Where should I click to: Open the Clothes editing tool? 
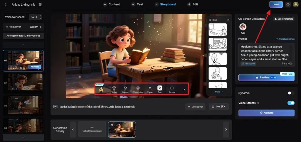[x=114, y=89]
